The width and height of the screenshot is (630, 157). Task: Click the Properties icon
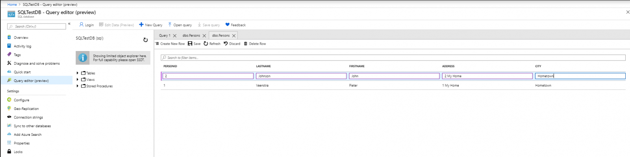[x=9, y=143]
